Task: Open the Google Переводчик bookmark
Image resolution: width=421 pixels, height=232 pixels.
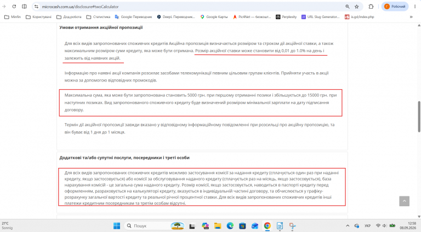Action: pyautogui.click(x=133, y=17)
